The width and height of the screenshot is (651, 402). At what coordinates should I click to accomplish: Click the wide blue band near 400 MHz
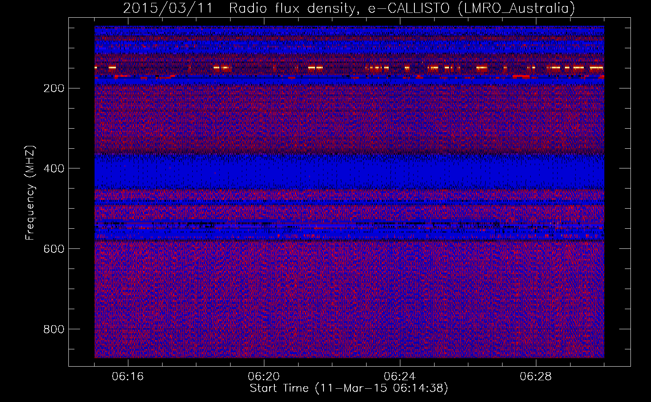[x=349, y=172]
